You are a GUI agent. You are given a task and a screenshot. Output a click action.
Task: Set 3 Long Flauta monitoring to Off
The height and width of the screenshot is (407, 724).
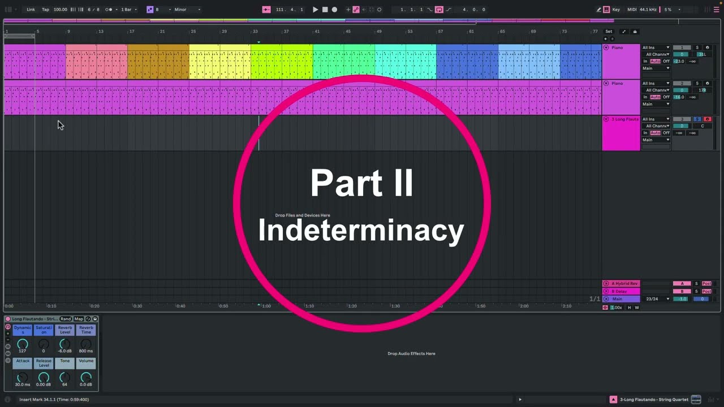click(666, 133)
